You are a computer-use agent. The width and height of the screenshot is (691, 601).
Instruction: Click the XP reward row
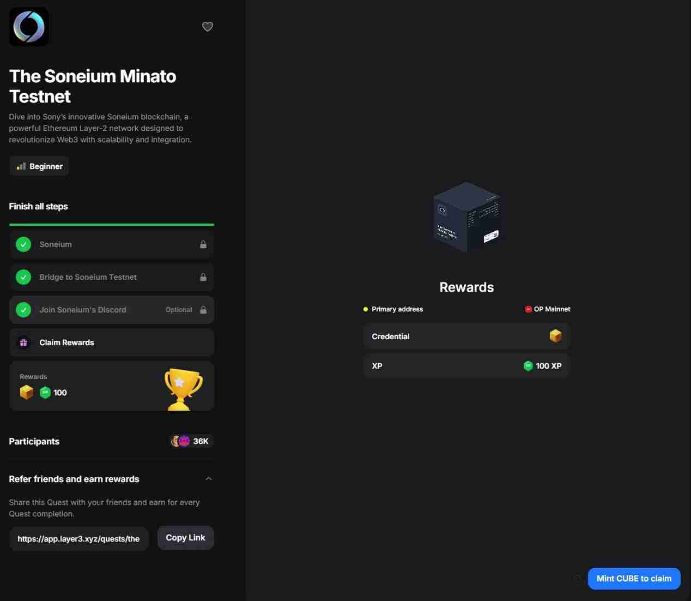[x=466, y=366]
